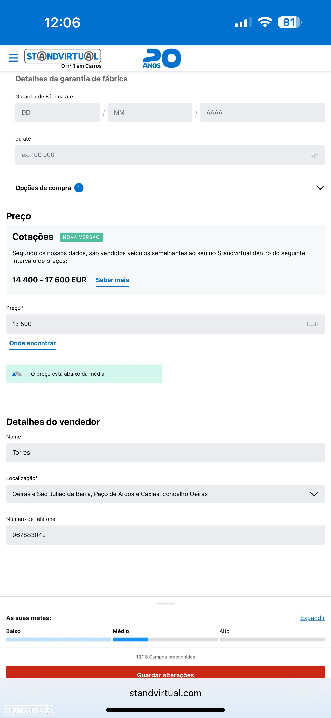Tap the Wi-Fi status icon

click(x=265, y=22)
